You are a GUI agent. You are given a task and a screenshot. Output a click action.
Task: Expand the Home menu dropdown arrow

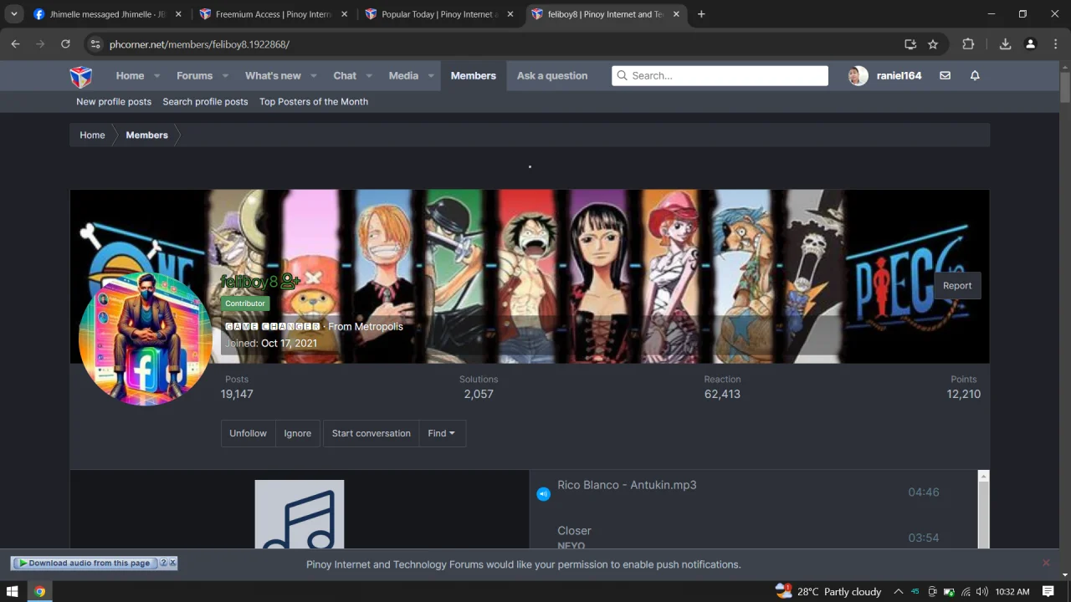(x=156, y=76)
